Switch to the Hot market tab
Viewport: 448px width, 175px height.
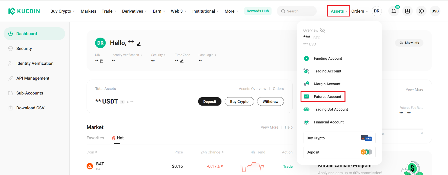point(117,138)
